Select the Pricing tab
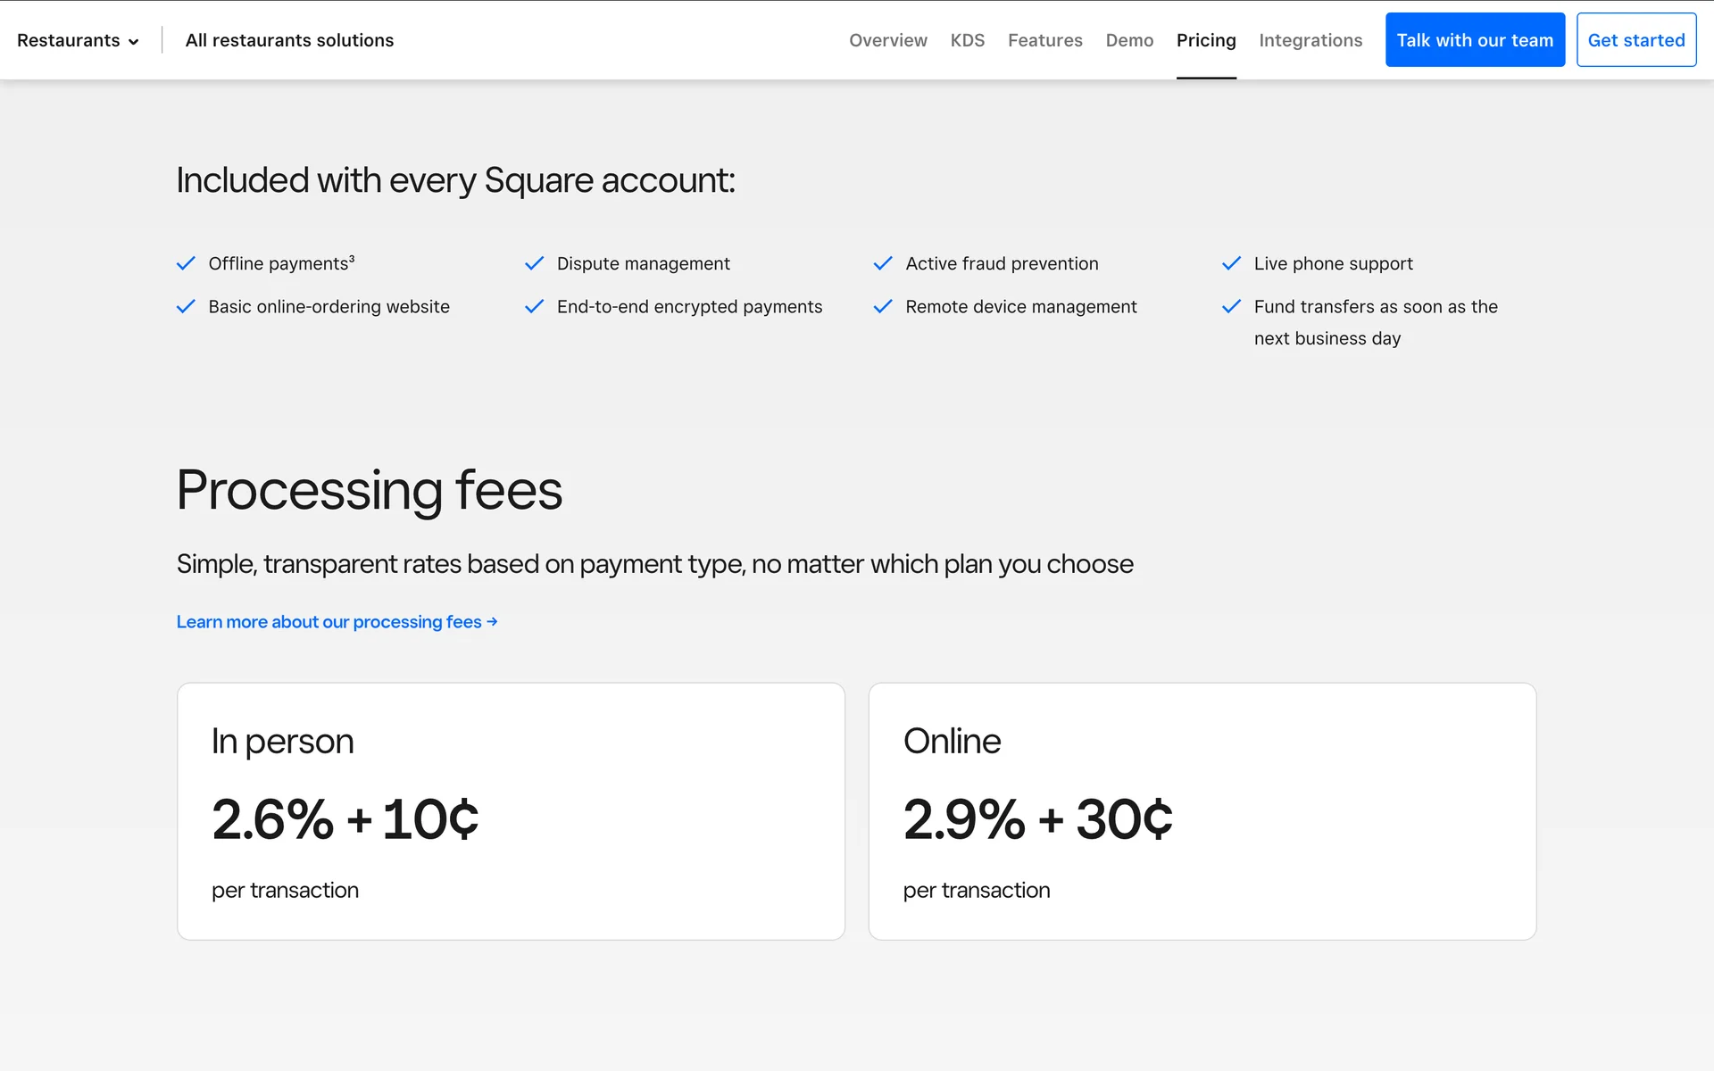 point(1205,40)
